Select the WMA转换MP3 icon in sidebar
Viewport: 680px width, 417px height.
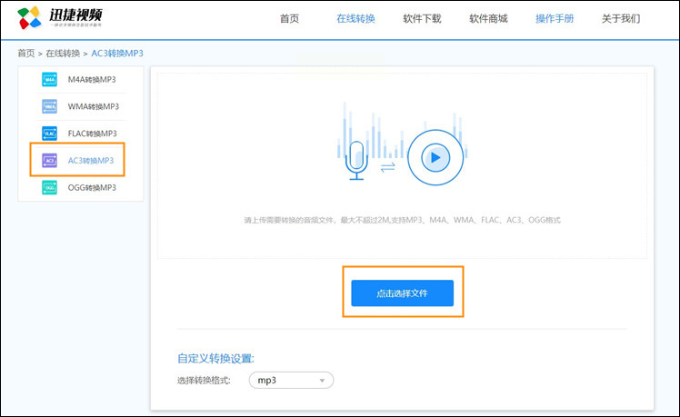(49, 106)
